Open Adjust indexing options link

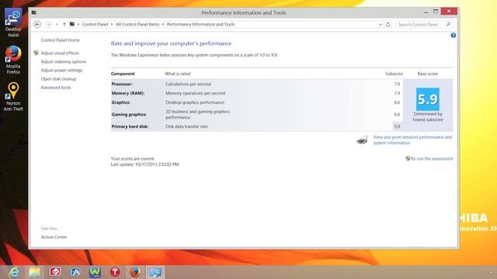(x=64, y=62)
